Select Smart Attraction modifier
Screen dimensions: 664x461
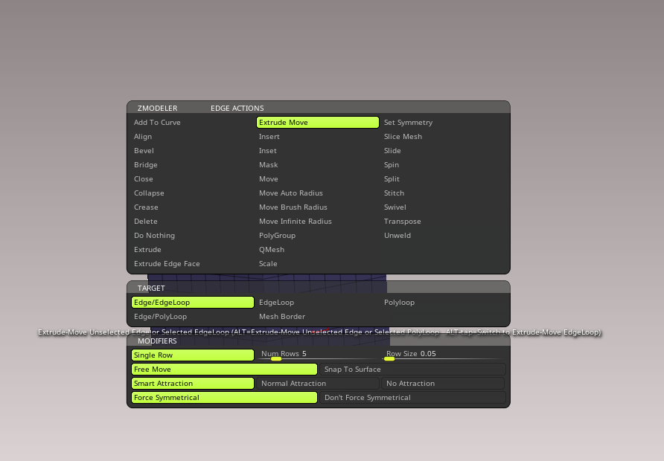tap(193, 383)
